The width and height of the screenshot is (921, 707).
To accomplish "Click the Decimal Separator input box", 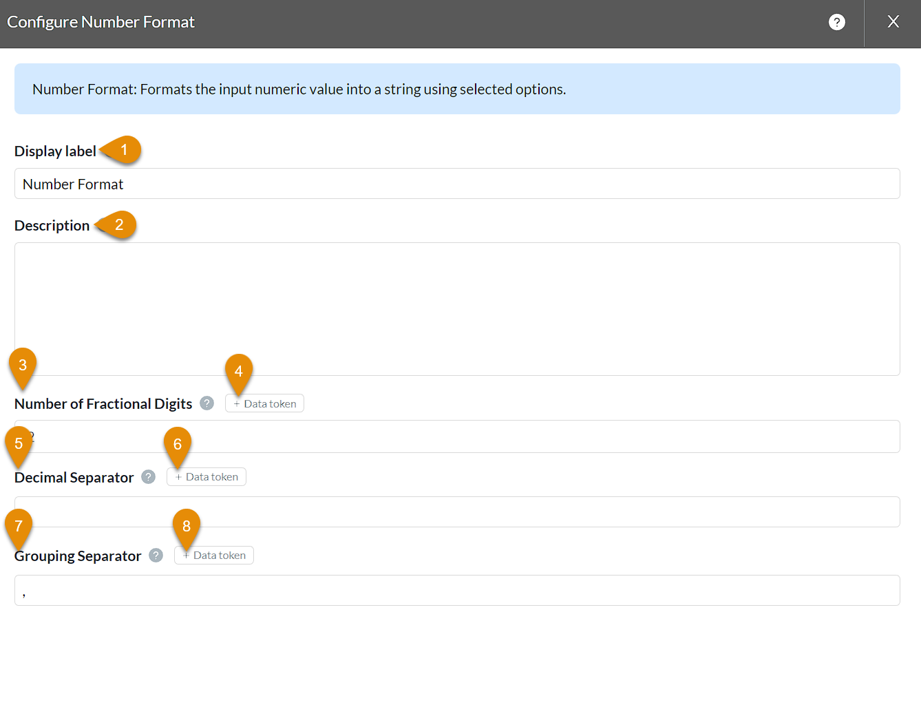I will (x=457, y=512).
